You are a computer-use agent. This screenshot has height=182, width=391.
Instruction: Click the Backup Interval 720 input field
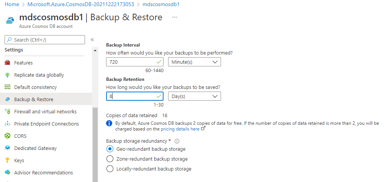coord(135,62)
